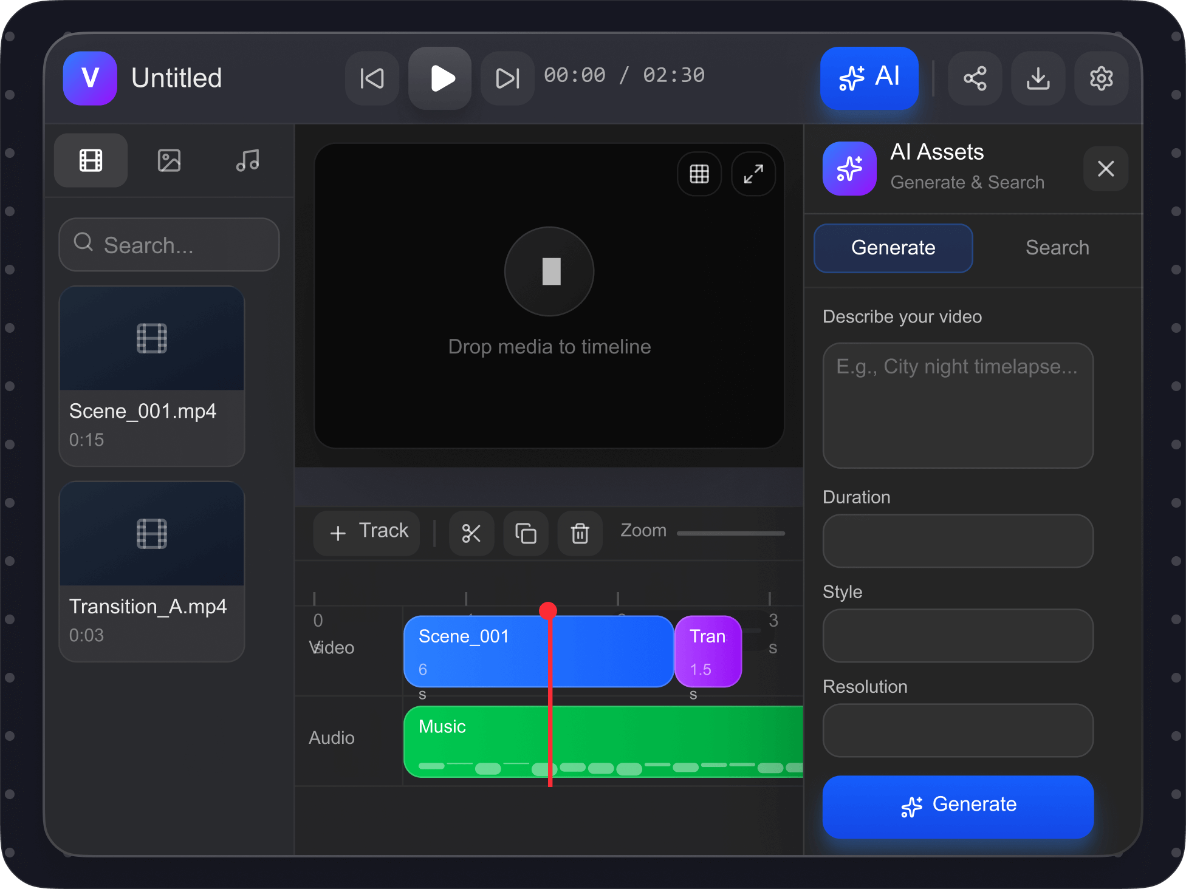
Task: Open the Duration dropdown
Action: pyautogui.click(x=958, y=540)
